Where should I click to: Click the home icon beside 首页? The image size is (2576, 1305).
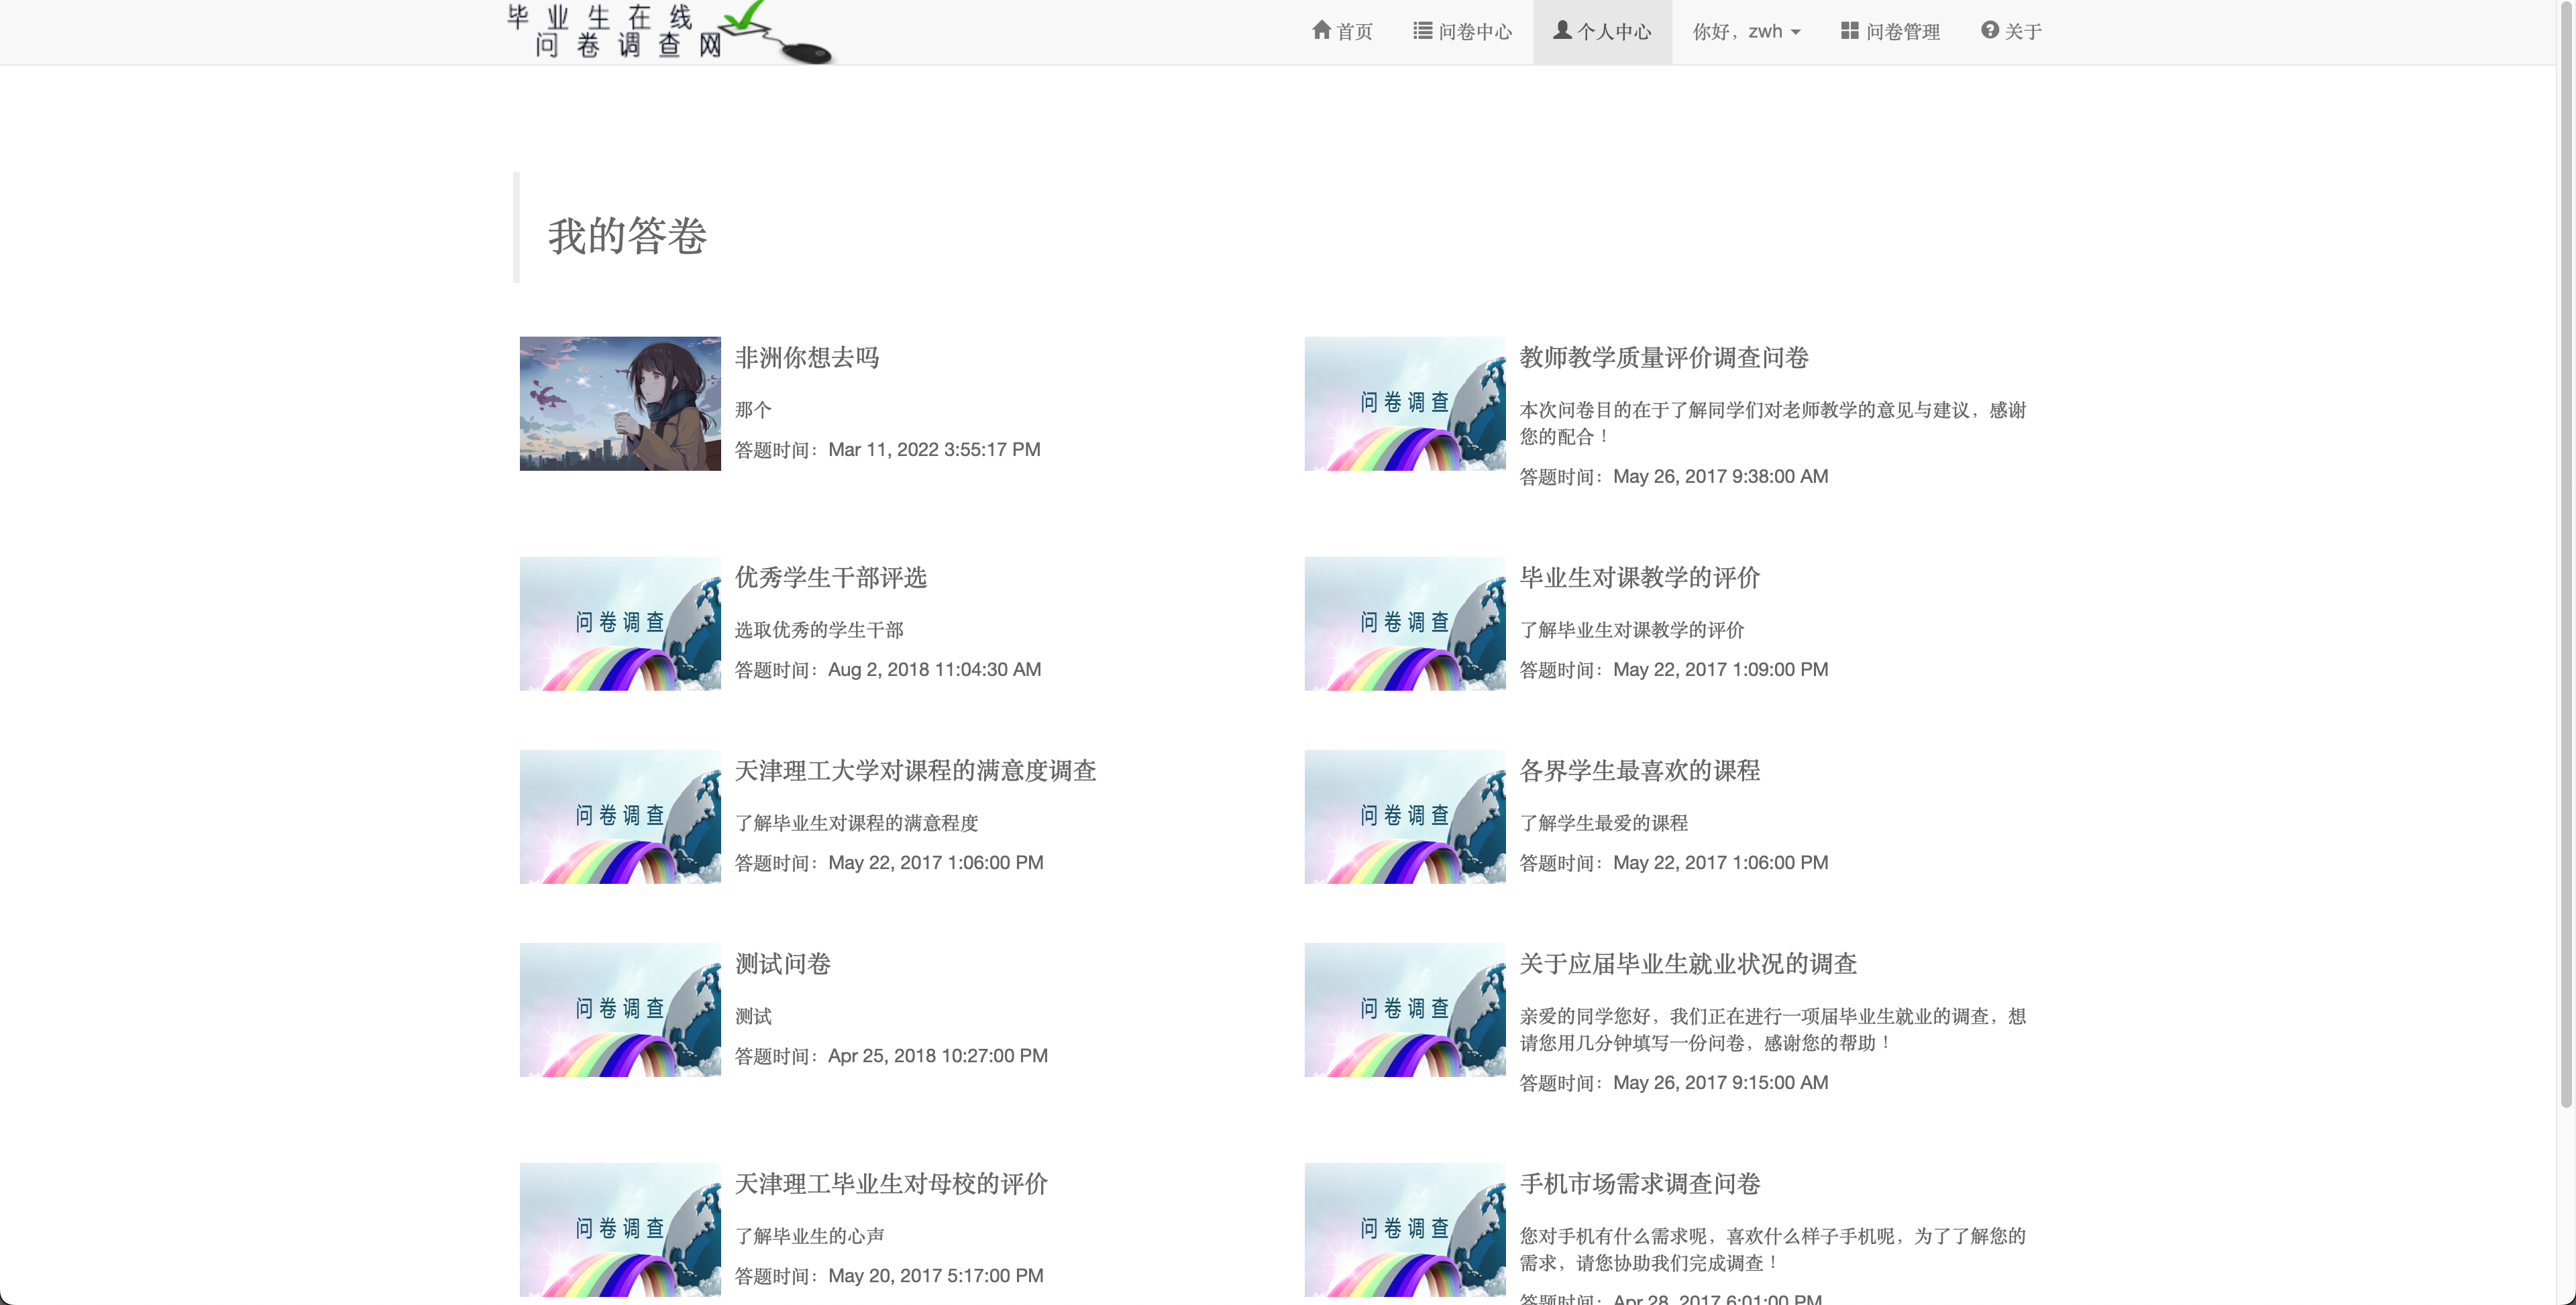[1321, 30]
